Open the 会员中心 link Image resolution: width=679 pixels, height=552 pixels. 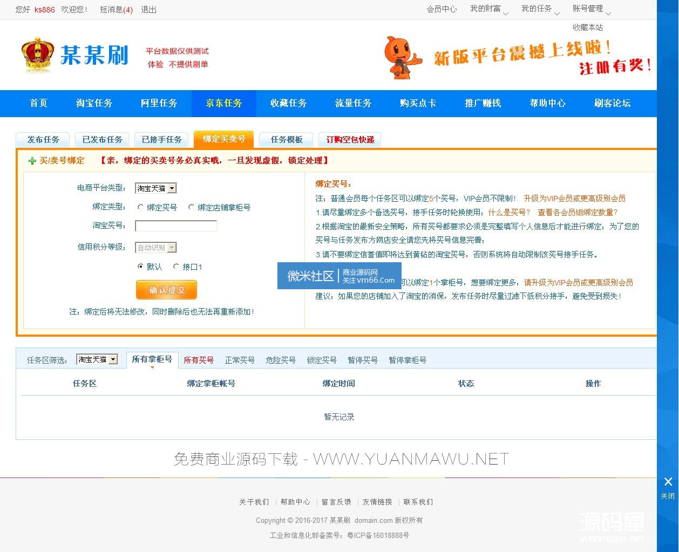pyautogui.click(x=442, y=9)
